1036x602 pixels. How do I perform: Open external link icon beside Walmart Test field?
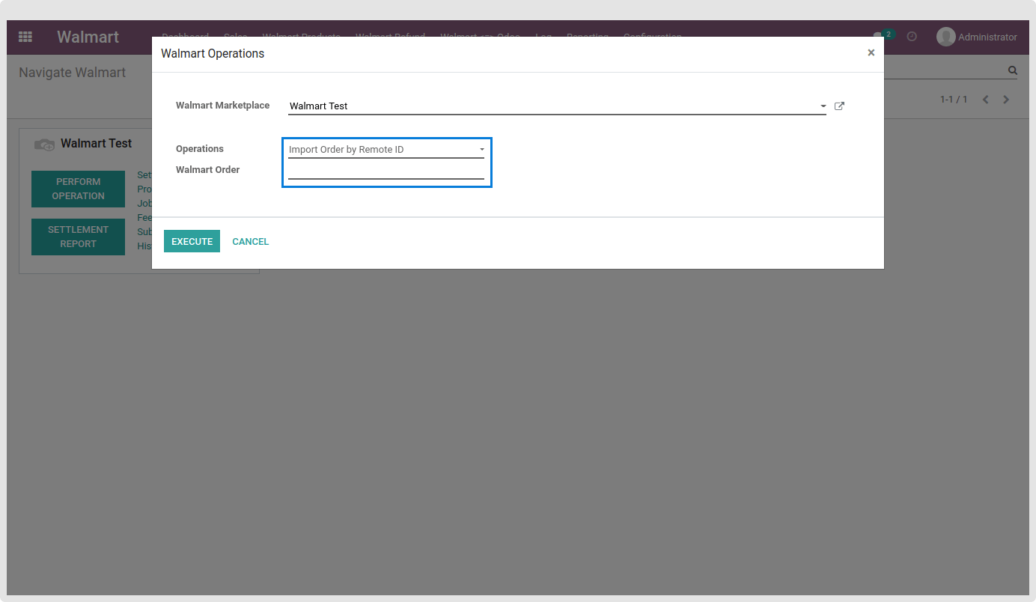click(x=839, y=106)
